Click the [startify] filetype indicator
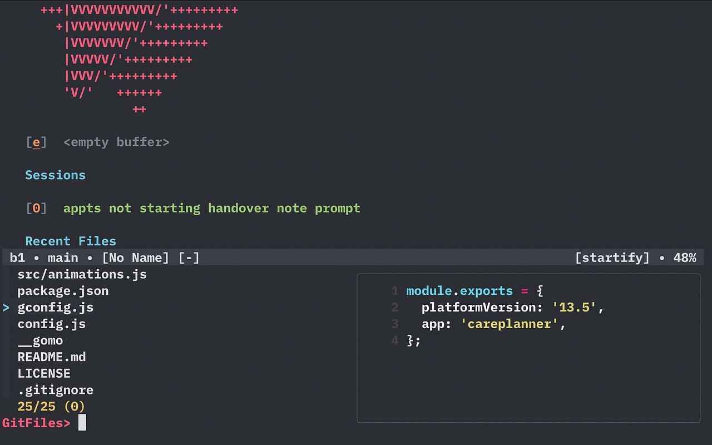 pos(612,258)
